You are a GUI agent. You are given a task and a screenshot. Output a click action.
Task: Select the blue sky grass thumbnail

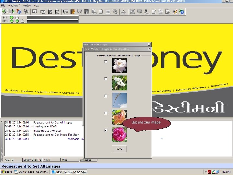119,100
